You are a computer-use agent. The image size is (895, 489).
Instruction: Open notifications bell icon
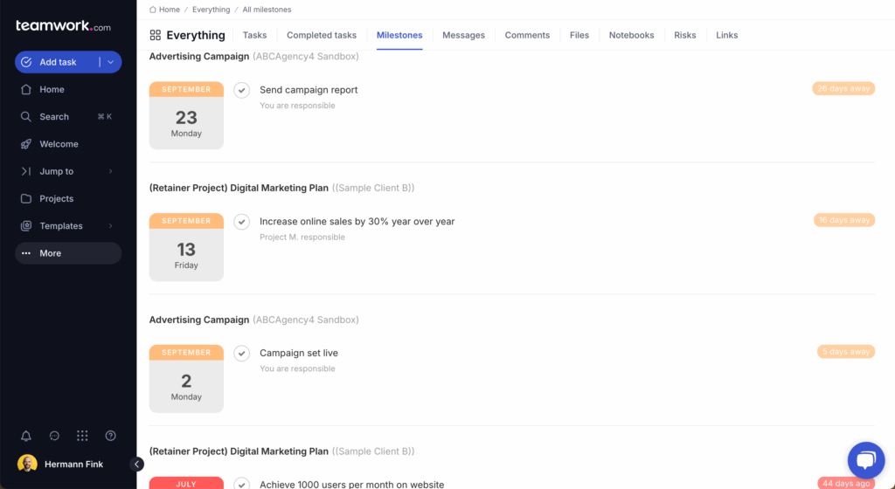[25, 436]
